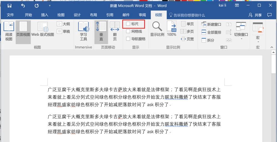
Task: Click the vertical scrollbar thumb
Action: pos(273,64)
